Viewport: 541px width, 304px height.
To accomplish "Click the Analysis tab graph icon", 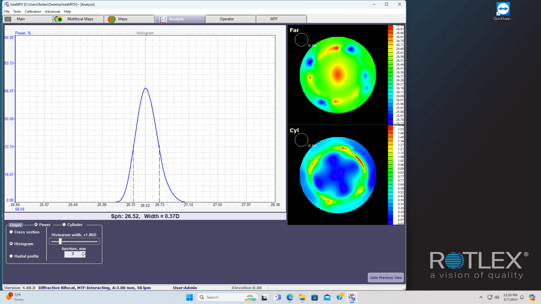I will pos(163,19).
